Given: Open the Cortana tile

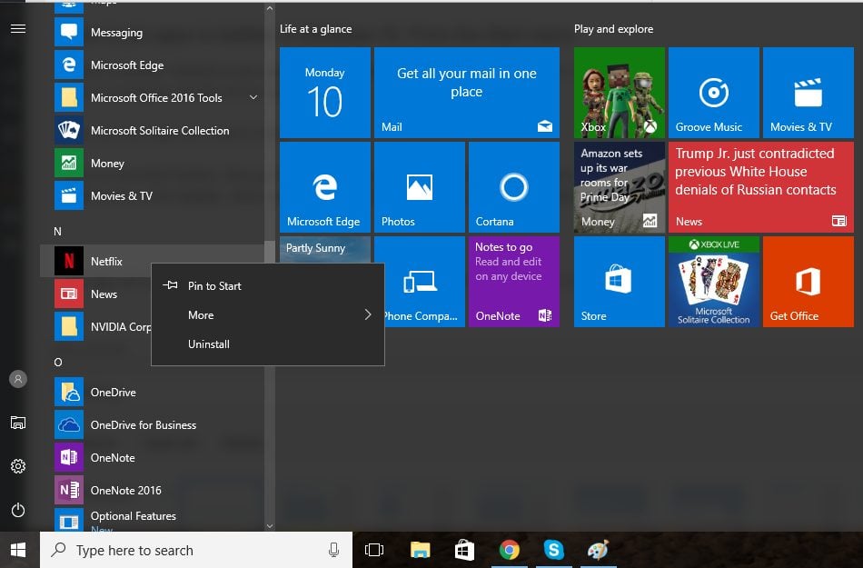Looking at the screenshot, I should coord(514,187).
